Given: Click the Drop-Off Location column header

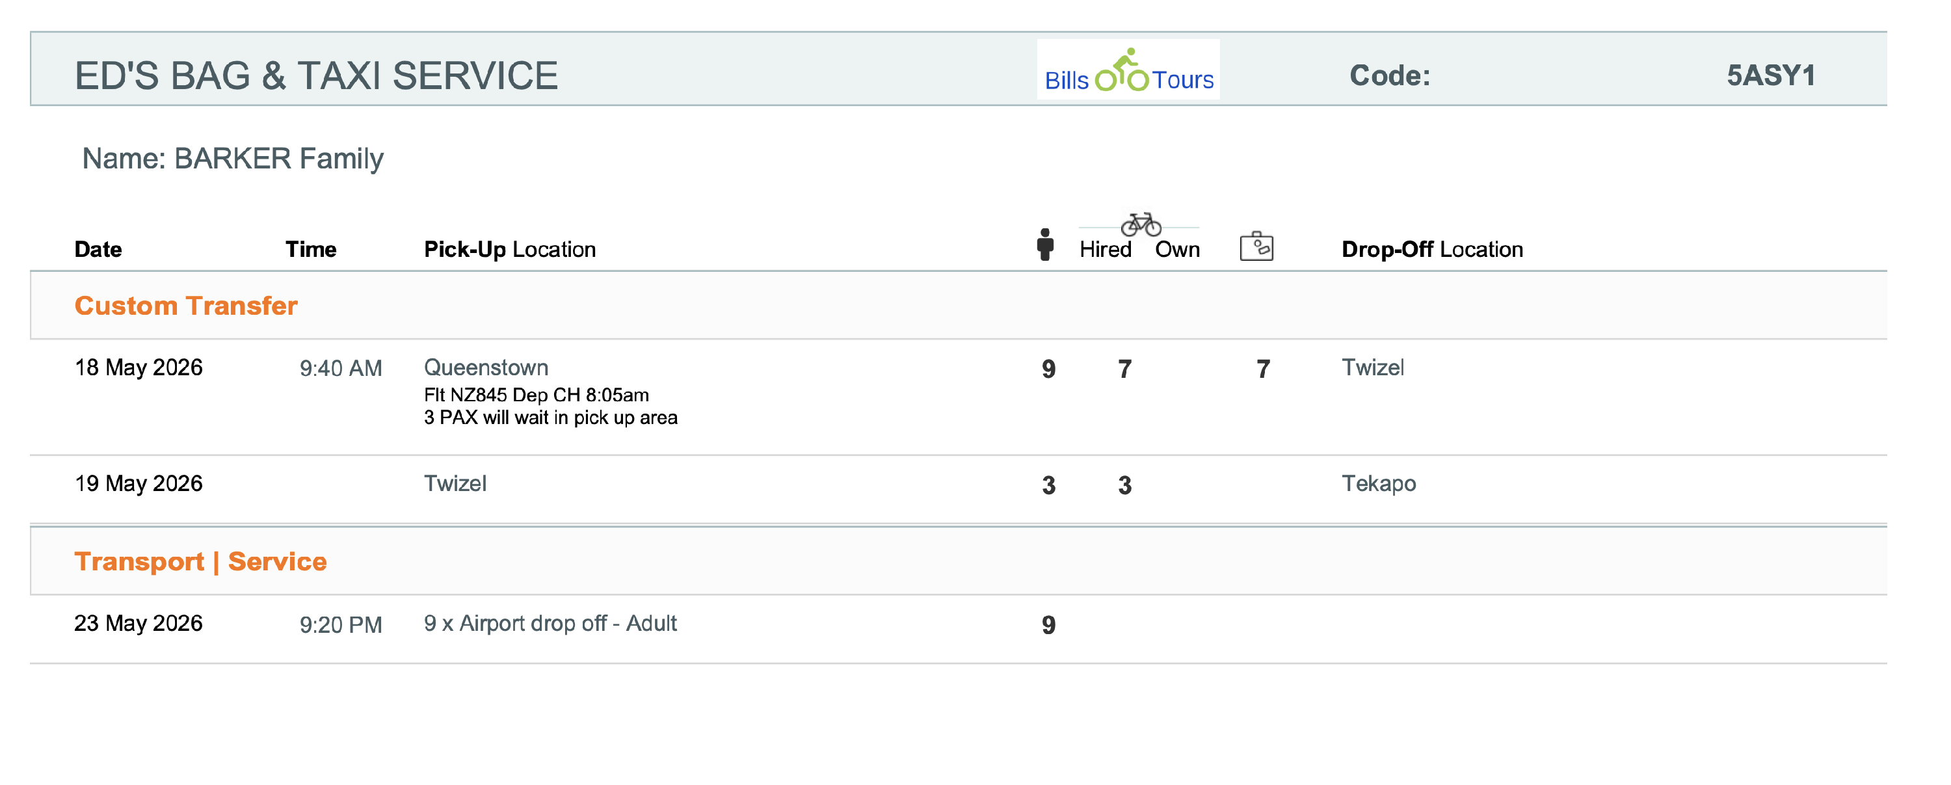Looking at the screenshot, I should tap(1431, 249).
